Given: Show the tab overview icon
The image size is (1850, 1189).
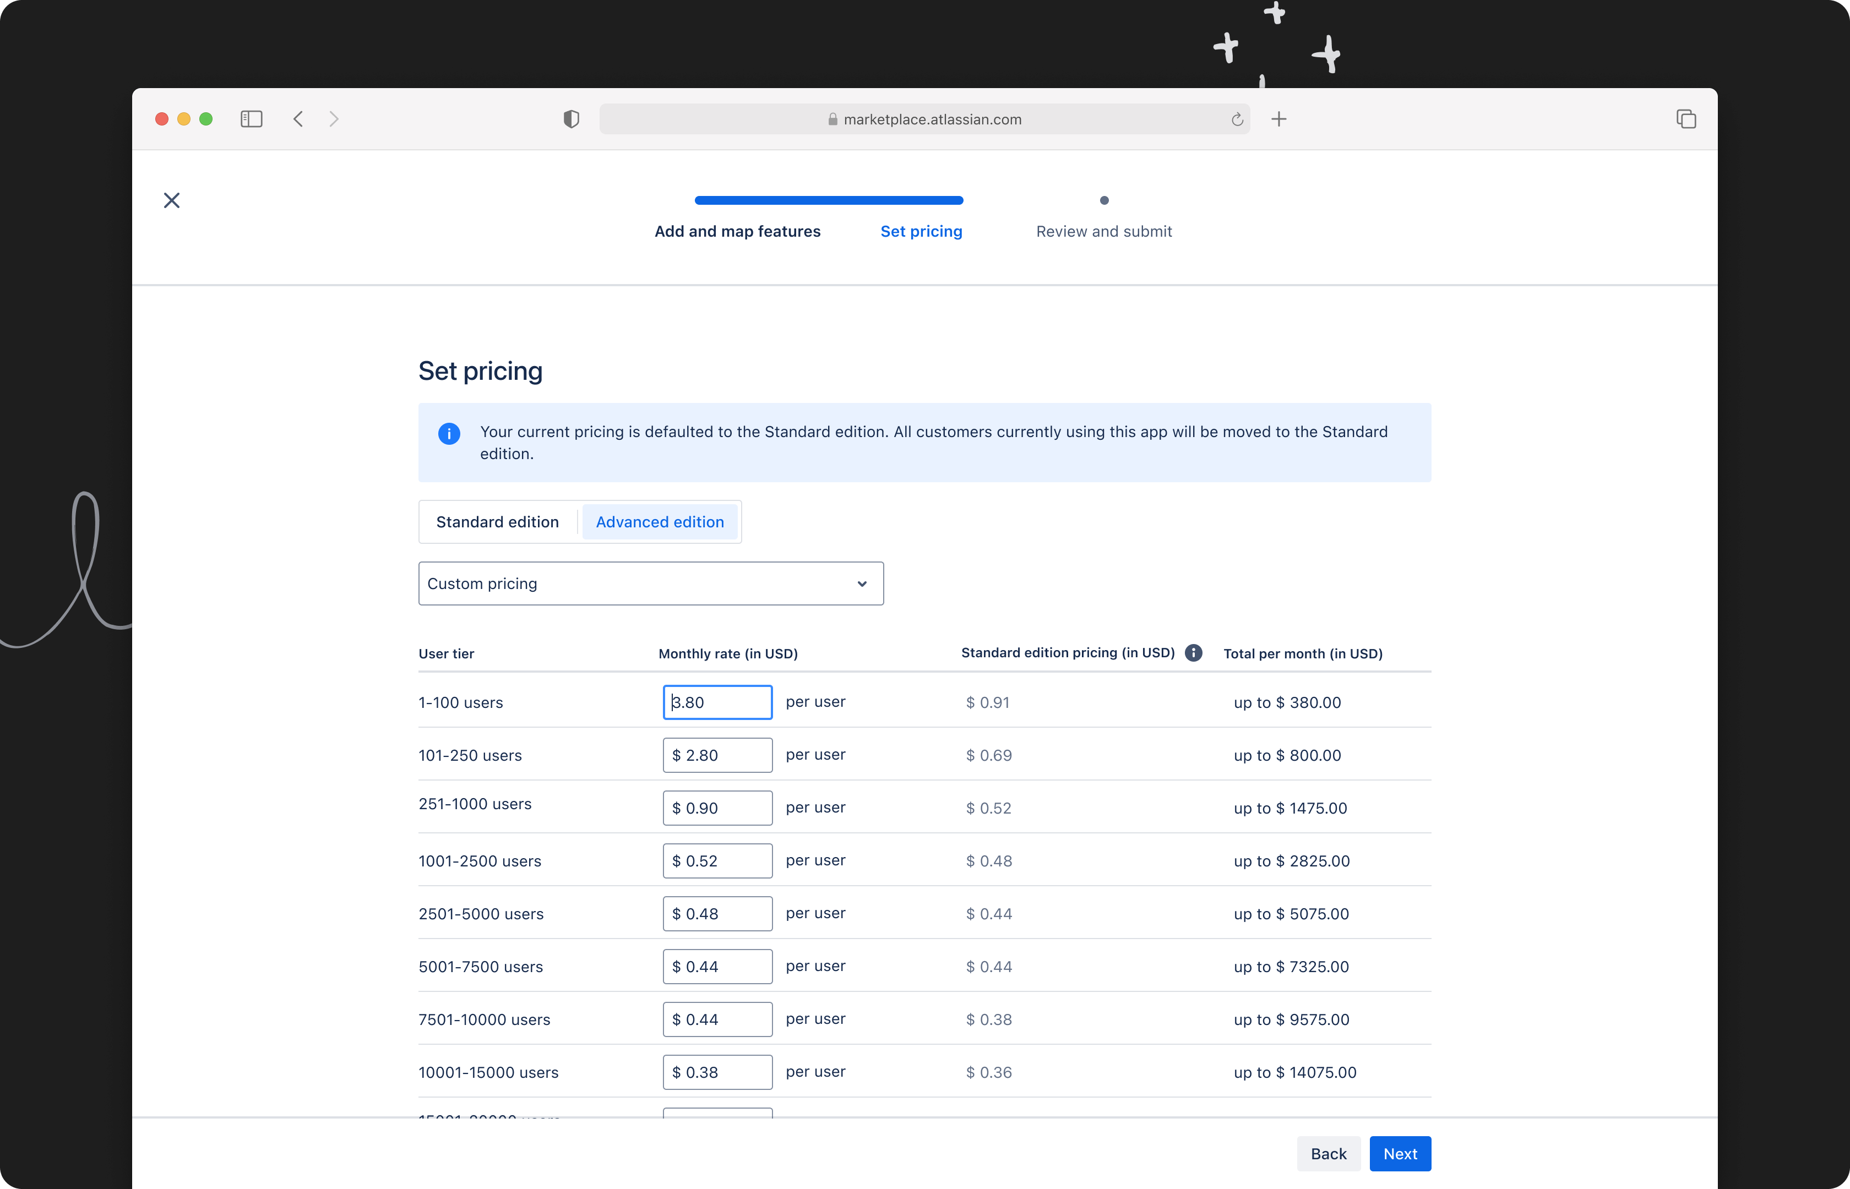Looking at the screenshot, I should pos(1685,119).
